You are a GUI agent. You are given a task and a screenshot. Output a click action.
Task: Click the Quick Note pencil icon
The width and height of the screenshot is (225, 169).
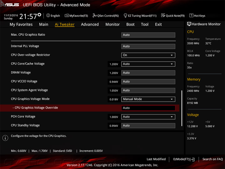coord(163,15)
